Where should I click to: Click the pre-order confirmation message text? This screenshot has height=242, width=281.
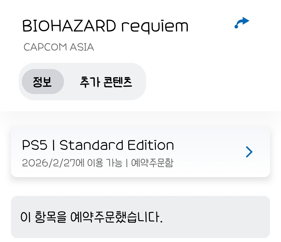pos(92,217)
